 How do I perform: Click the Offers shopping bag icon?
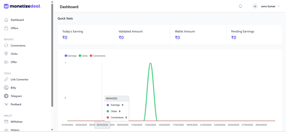[x=6, y=28]
